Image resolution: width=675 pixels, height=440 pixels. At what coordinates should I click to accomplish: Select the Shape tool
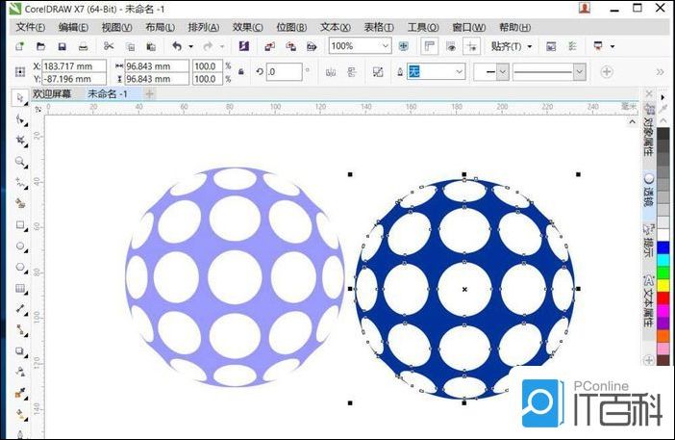tap(20, 119)
